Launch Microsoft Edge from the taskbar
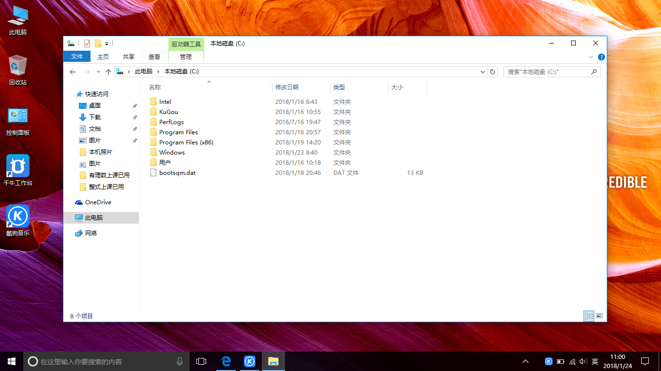This screenshot has width=661, height=371. coord(226,361)
